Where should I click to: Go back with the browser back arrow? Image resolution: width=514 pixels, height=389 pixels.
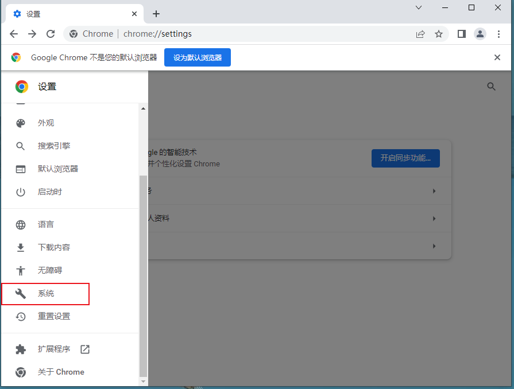pos(14,34)
